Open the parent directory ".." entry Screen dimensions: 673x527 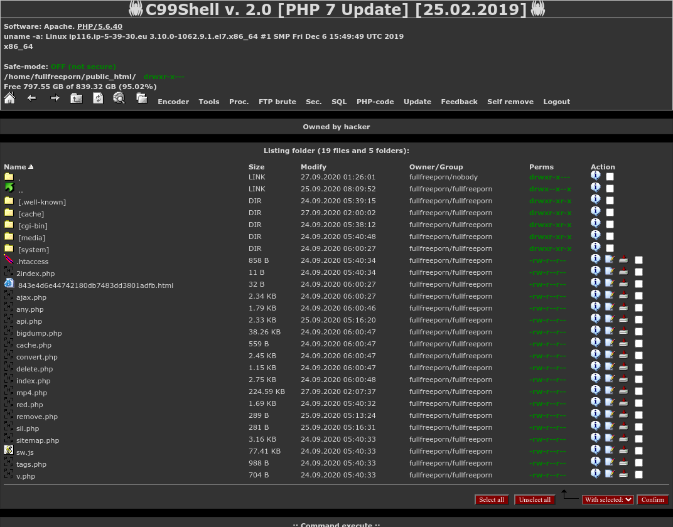[x=21, y=190]
